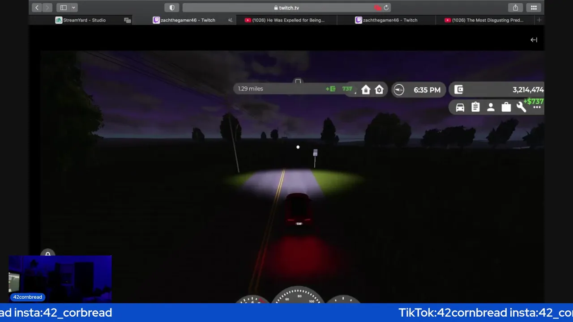Image resolution: width=573 pixels, height=322 pixels.
Task: Click the speedometer gauge at bottom
Action: click(x=299, y=295)
